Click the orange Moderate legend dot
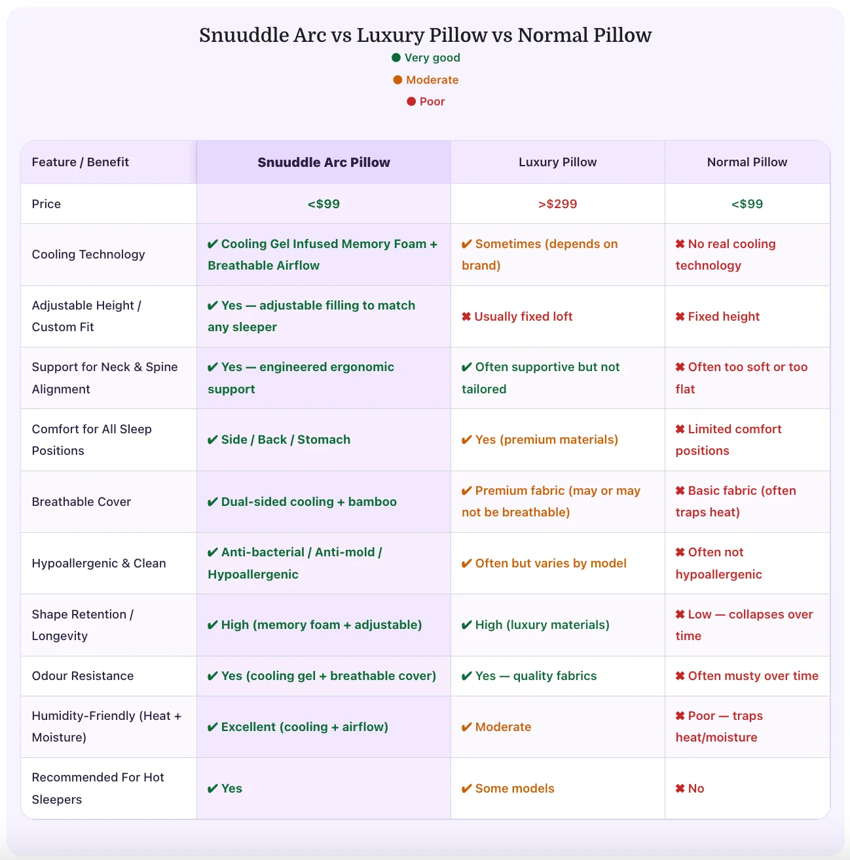Screen dimensions: 850x860 click(x=397, y=80)
